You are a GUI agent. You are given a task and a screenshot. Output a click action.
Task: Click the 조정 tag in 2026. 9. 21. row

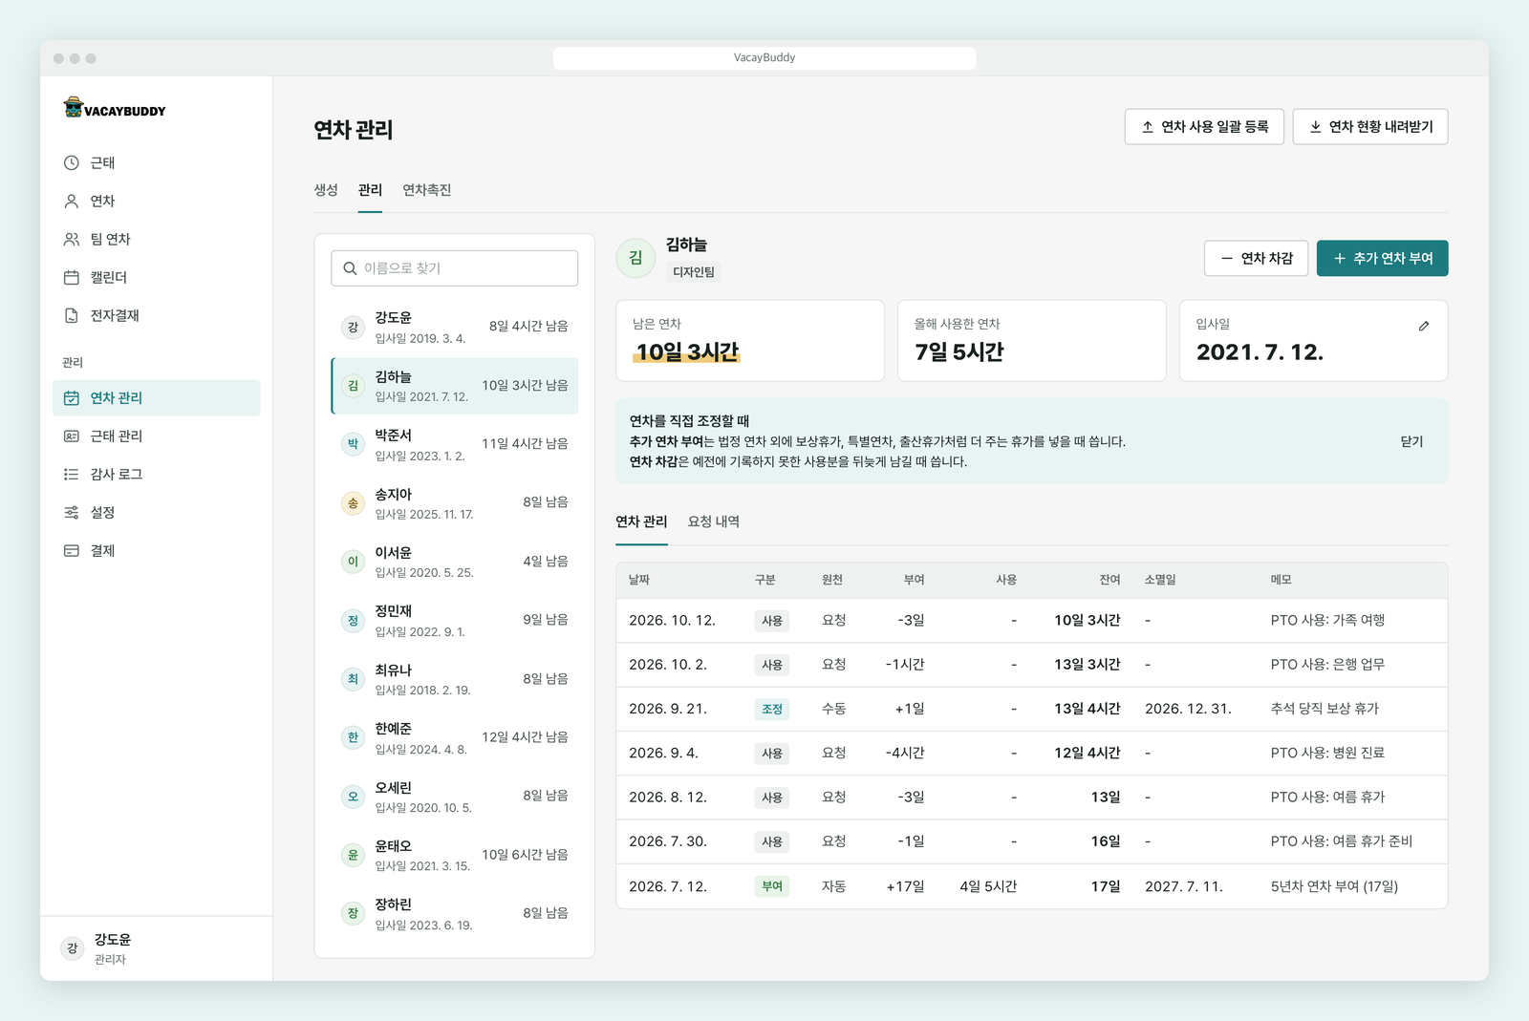click(772, 709)
